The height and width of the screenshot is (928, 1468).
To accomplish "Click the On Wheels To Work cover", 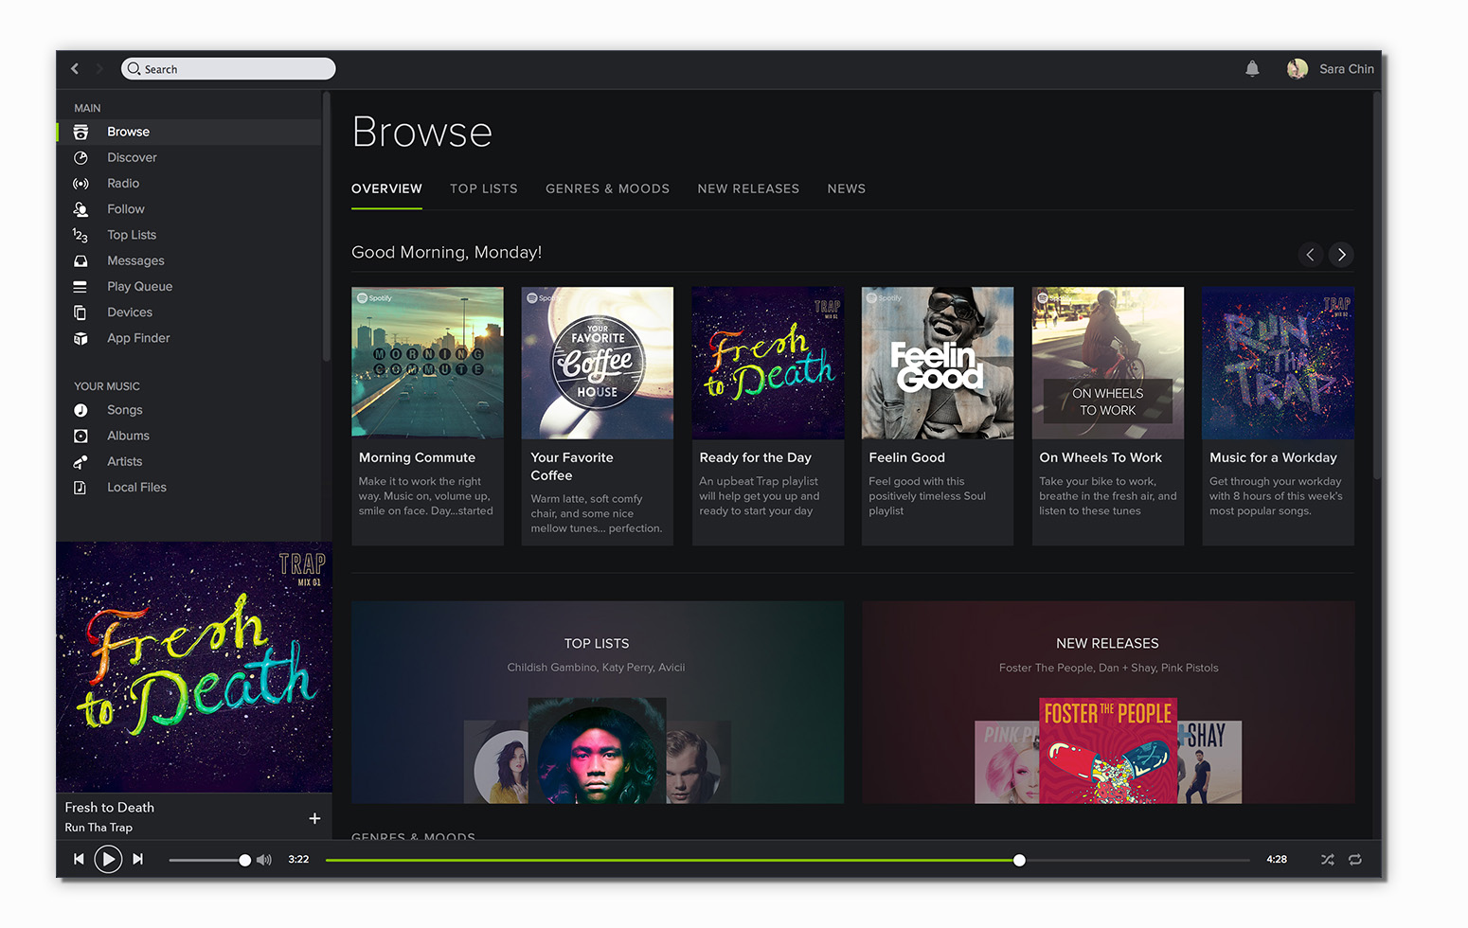I will [1108, 363].
